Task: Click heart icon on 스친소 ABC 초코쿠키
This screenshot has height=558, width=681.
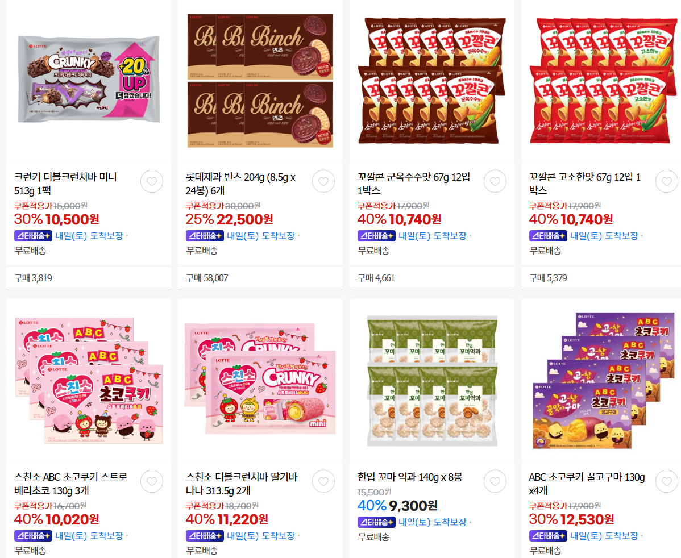Action: point(152,481)
